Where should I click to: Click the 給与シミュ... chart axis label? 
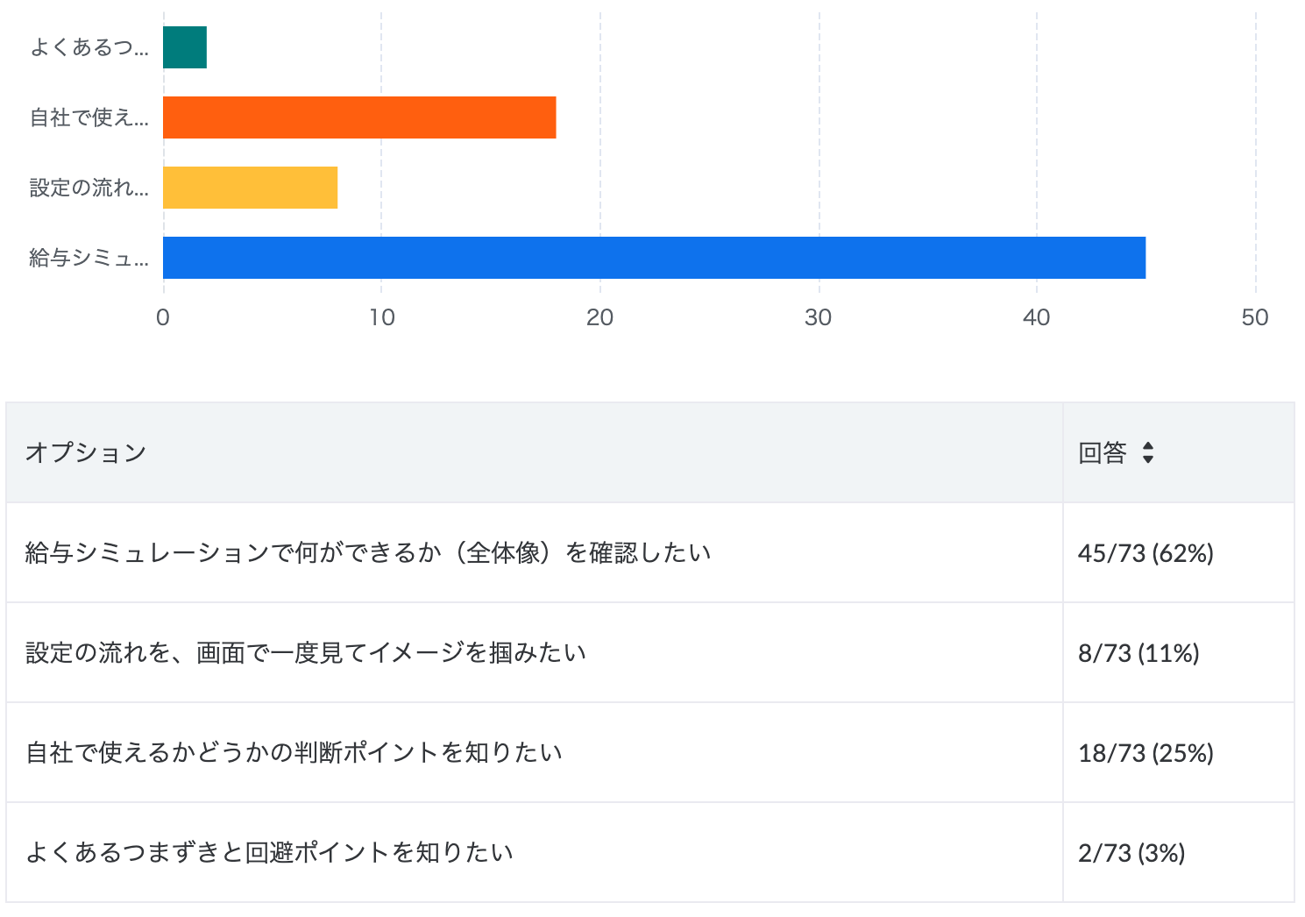[x=89, y=258]
